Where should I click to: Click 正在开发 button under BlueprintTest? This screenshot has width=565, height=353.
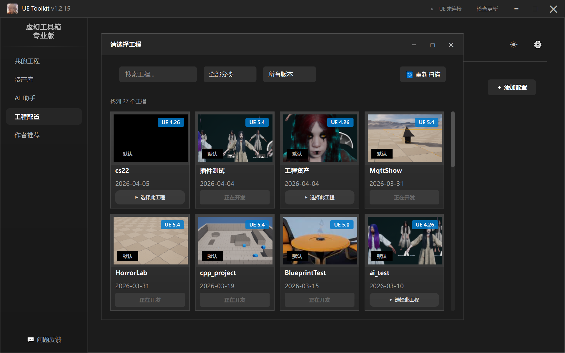[x=320, y=300]
